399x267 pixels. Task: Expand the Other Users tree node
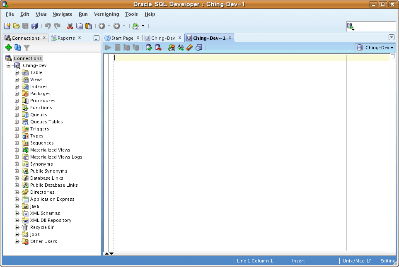click(x=17, y=241)
